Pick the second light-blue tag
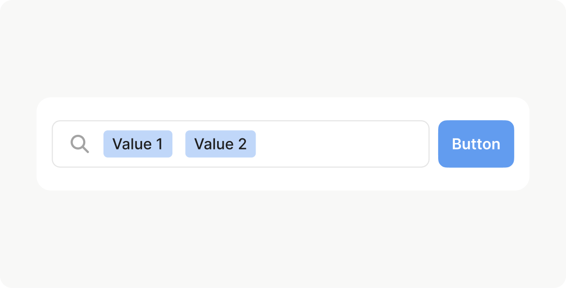Screen dimensions: 566x288 220,144
